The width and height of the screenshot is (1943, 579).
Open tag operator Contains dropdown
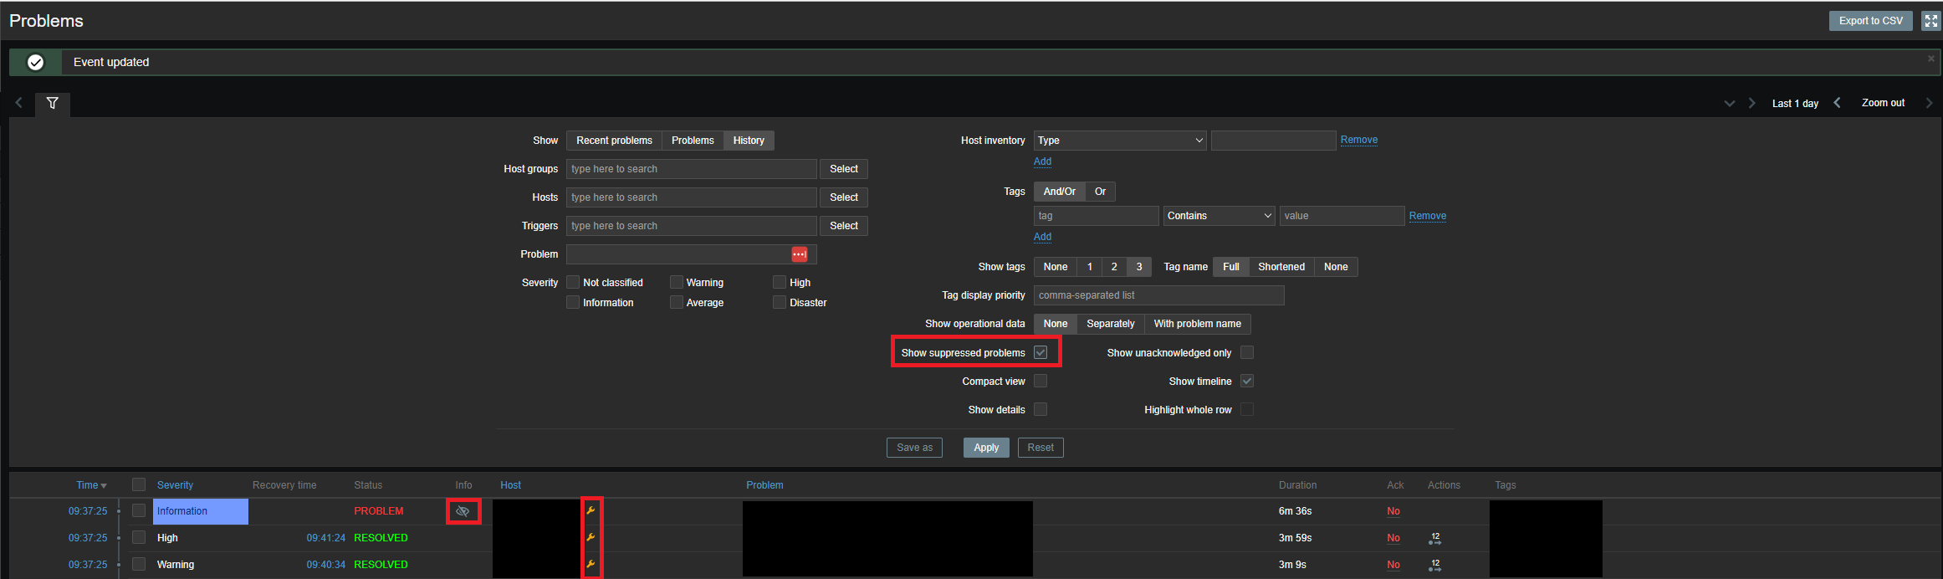point(1219,216)
